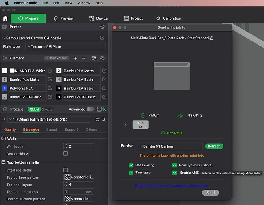Image resolution: width=264 pixels, height=205 pixels.
Task: Click can't connect to printer link
Action: point(171,185)
